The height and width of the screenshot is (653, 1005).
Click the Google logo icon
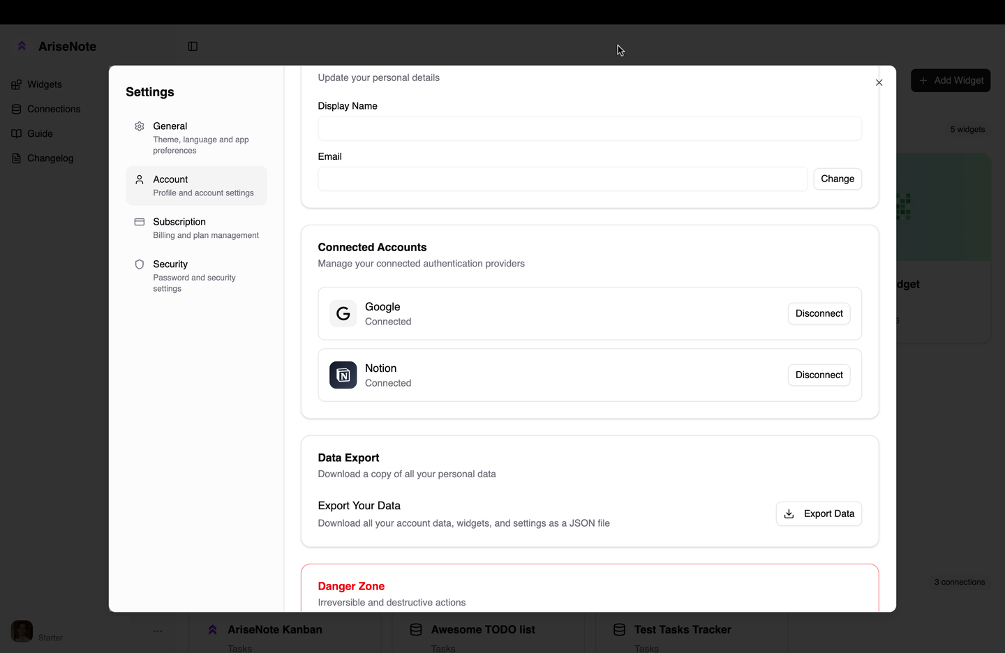pos(343,314)
